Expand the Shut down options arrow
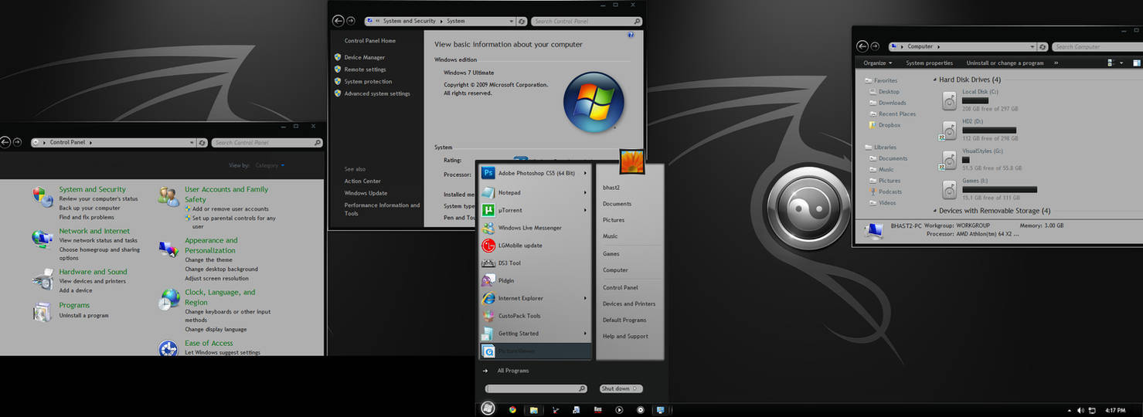The width and height of the screenshot is (1143, 417). pos(637,389)
